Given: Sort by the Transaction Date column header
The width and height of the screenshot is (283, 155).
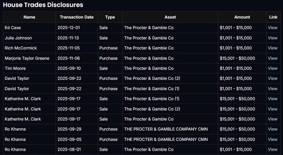Looking at the screenshot, I should (x=77, y=17).
